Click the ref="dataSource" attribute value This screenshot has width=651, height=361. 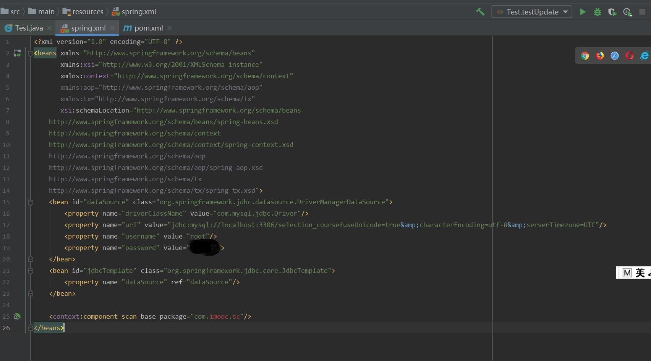pos(209,282)
